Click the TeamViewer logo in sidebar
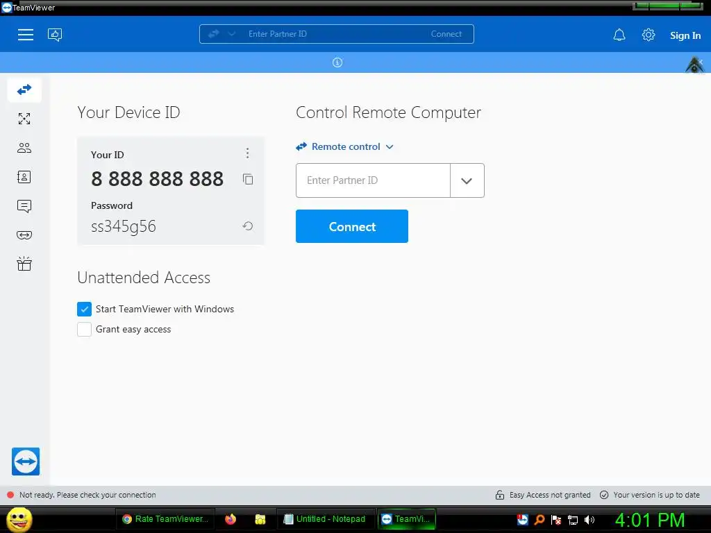This screenshot has width=711, height=533. 26,462
